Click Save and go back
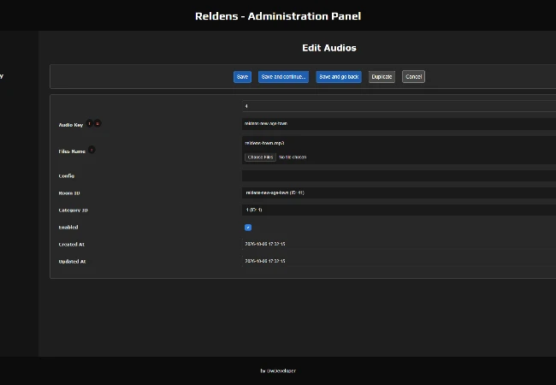Viewport: 556px width, 385px height. (339, 77)
